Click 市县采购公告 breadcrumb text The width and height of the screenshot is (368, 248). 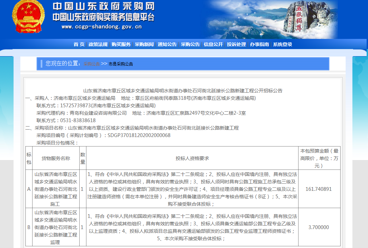[121, 64]
